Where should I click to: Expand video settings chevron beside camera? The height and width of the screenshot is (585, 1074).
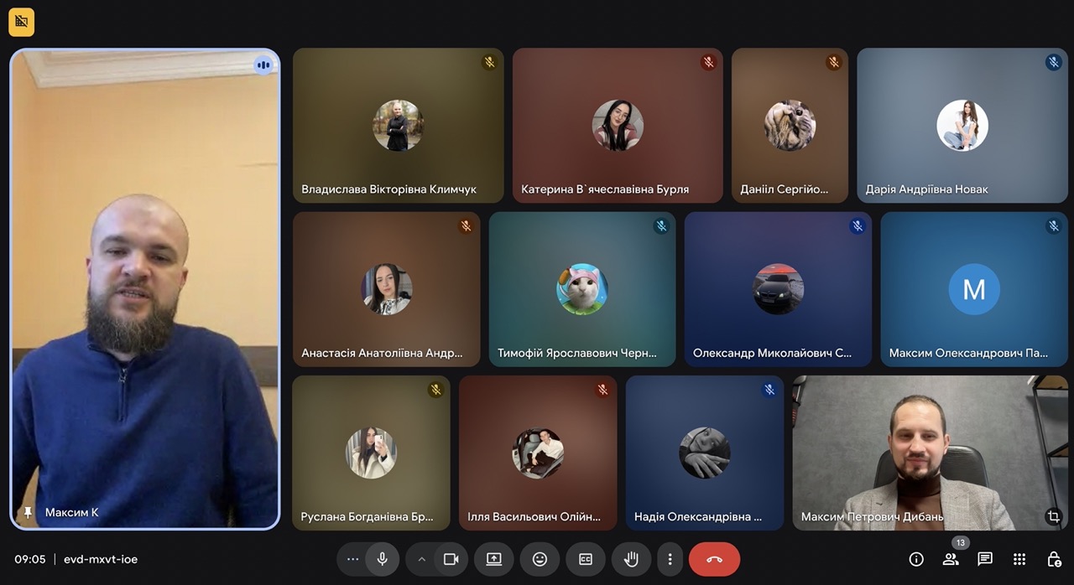coord(422,559)
